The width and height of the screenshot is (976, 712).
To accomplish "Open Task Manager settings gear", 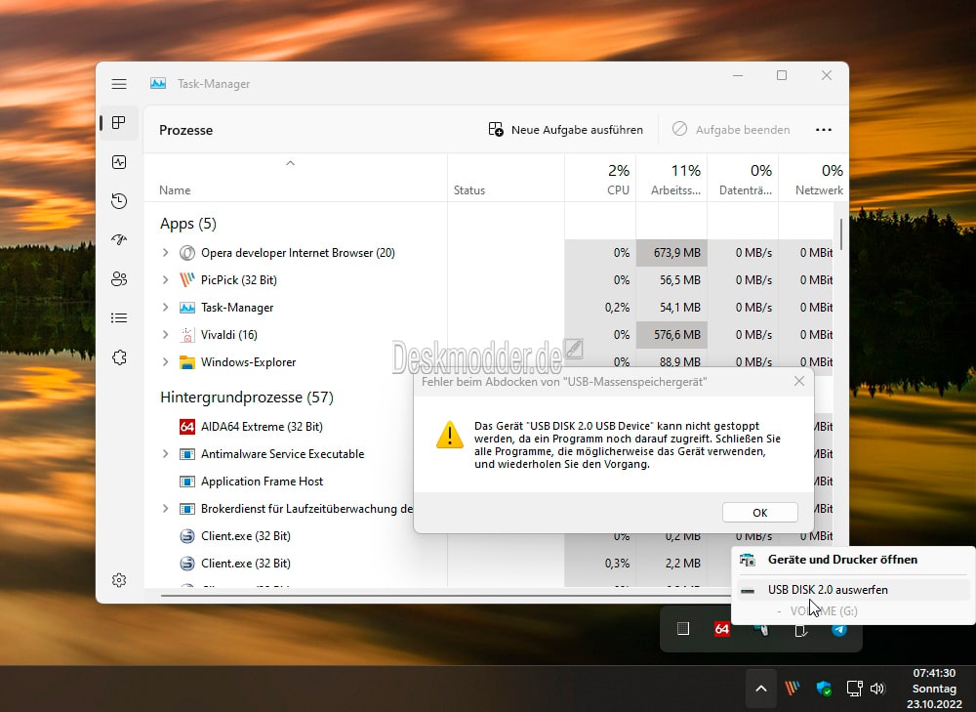I will coord(119,580).
